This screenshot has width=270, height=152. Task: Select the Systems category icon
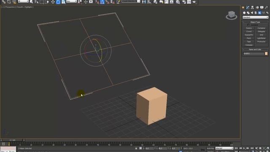pos(267,13)
